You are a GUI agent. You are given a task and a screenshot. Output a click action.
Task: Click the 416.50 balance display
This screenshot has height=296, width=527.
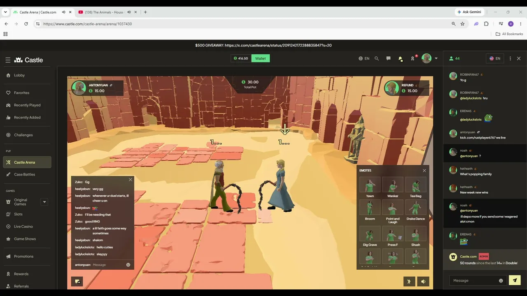(241, 58)
